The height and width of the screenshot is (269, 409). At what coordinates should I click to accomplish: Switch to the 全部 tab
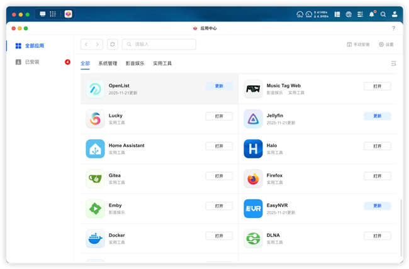(x=85, y=63)
